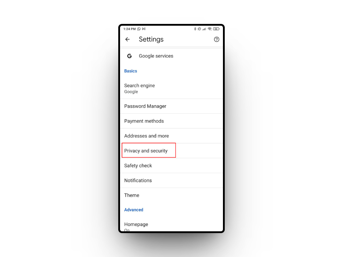Screen dimensions: 343x257
Task: Tap the WhatsApp status bar icon
Action: click(x=139, y=29)
